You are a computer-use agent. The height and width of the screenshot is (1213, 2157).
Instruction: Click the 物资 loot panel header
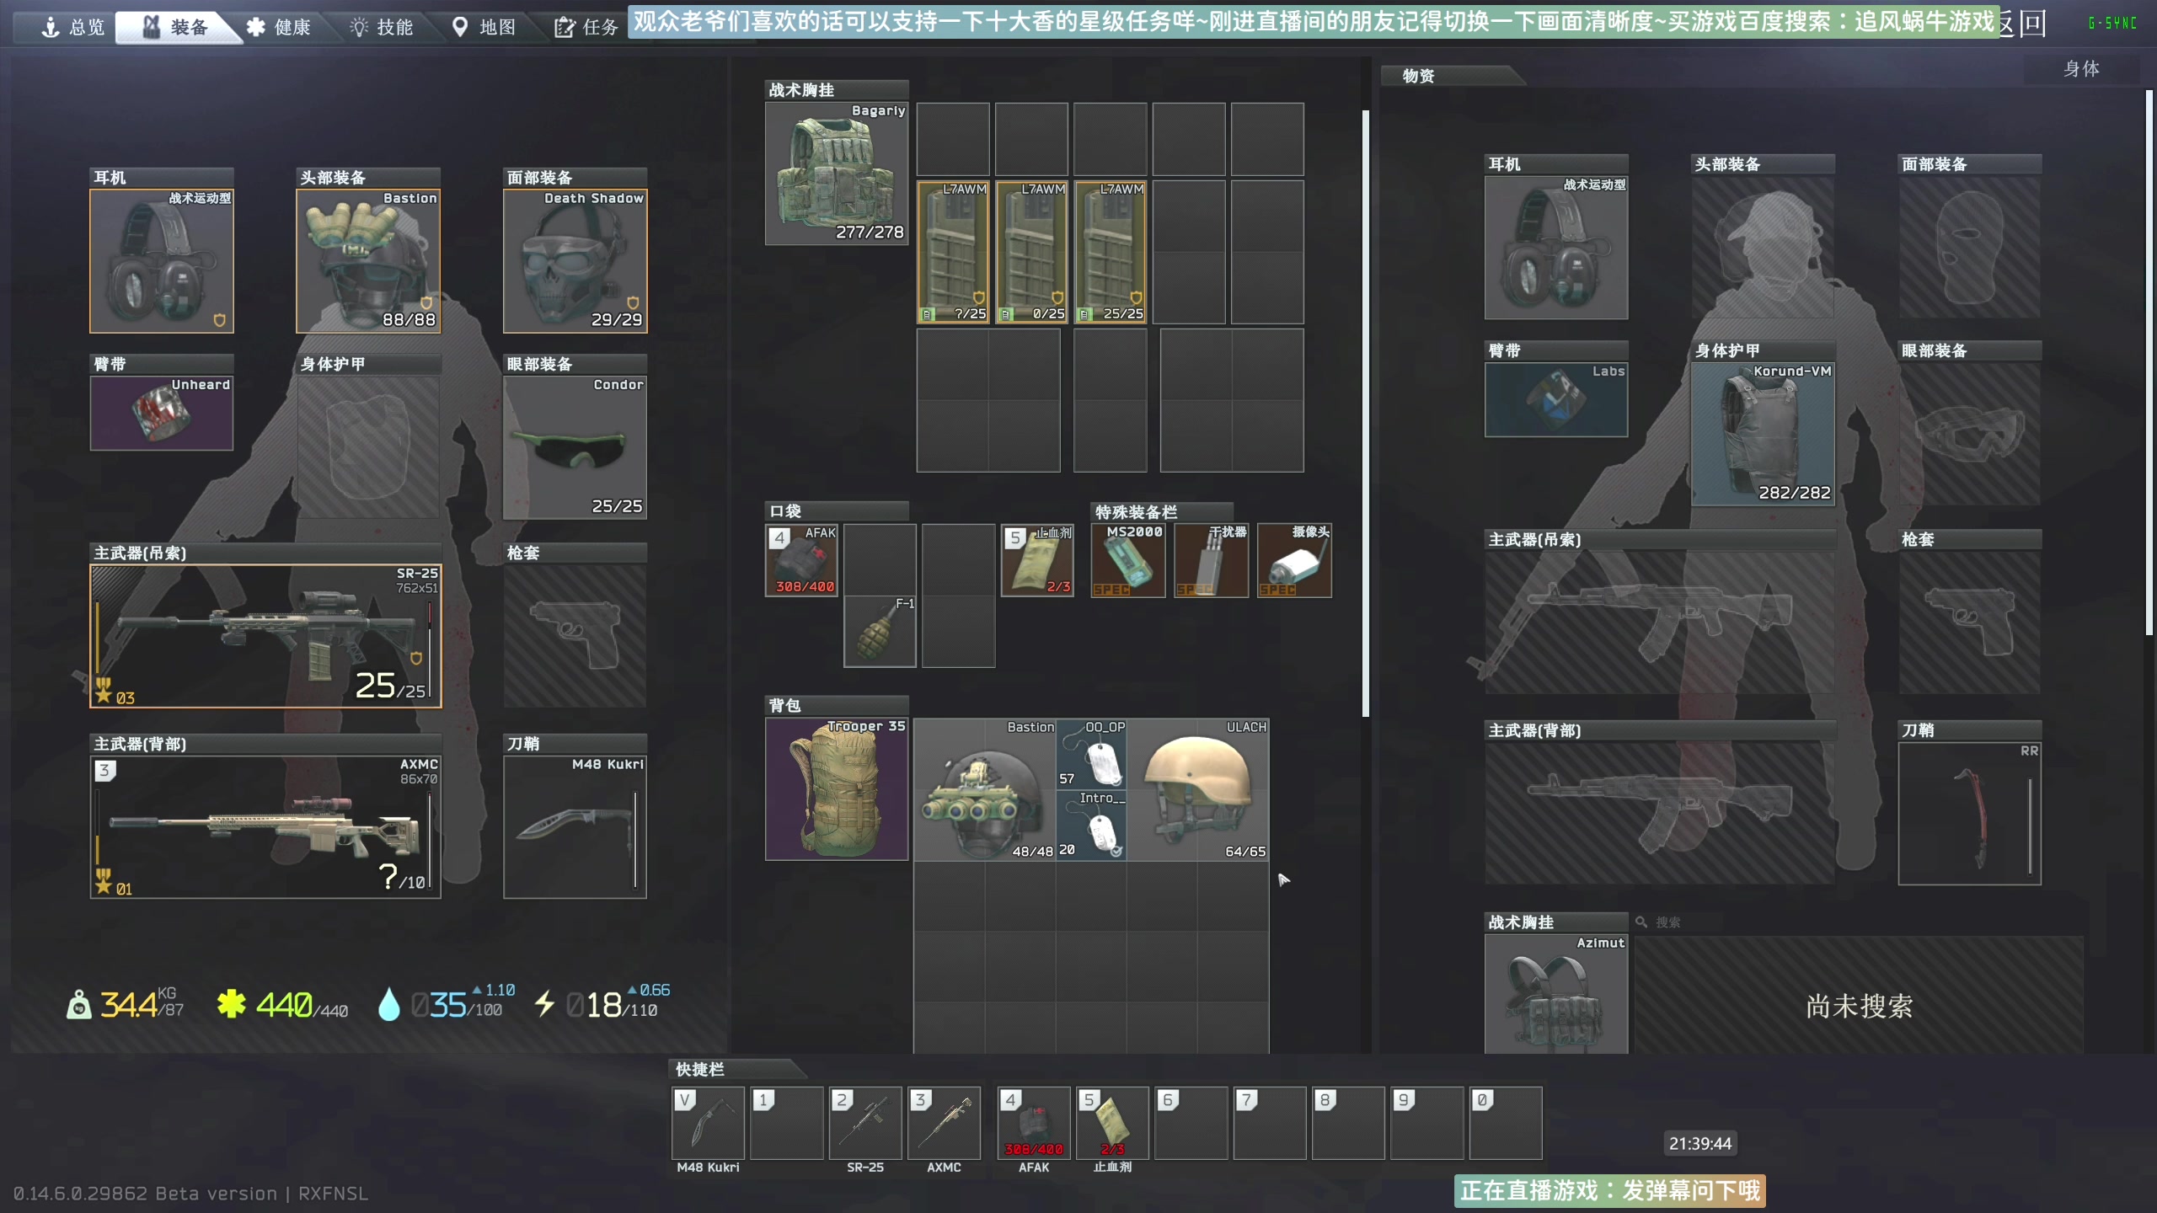[x=1419, y=76]
